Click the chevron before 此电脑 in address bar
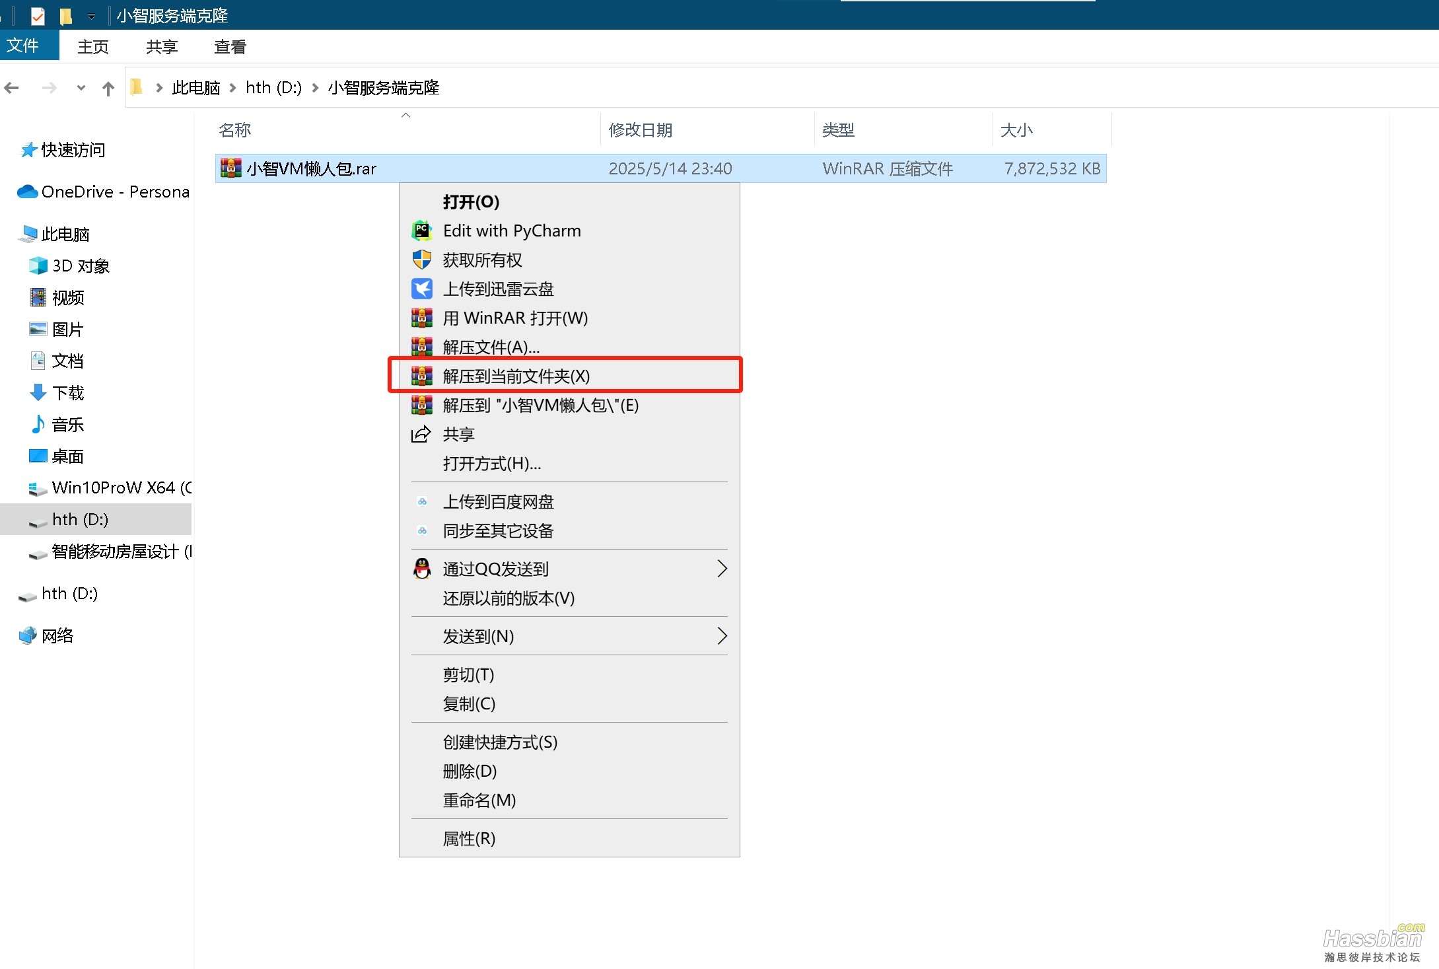Screen dimensions: 1439x969 tap(159, 88)
